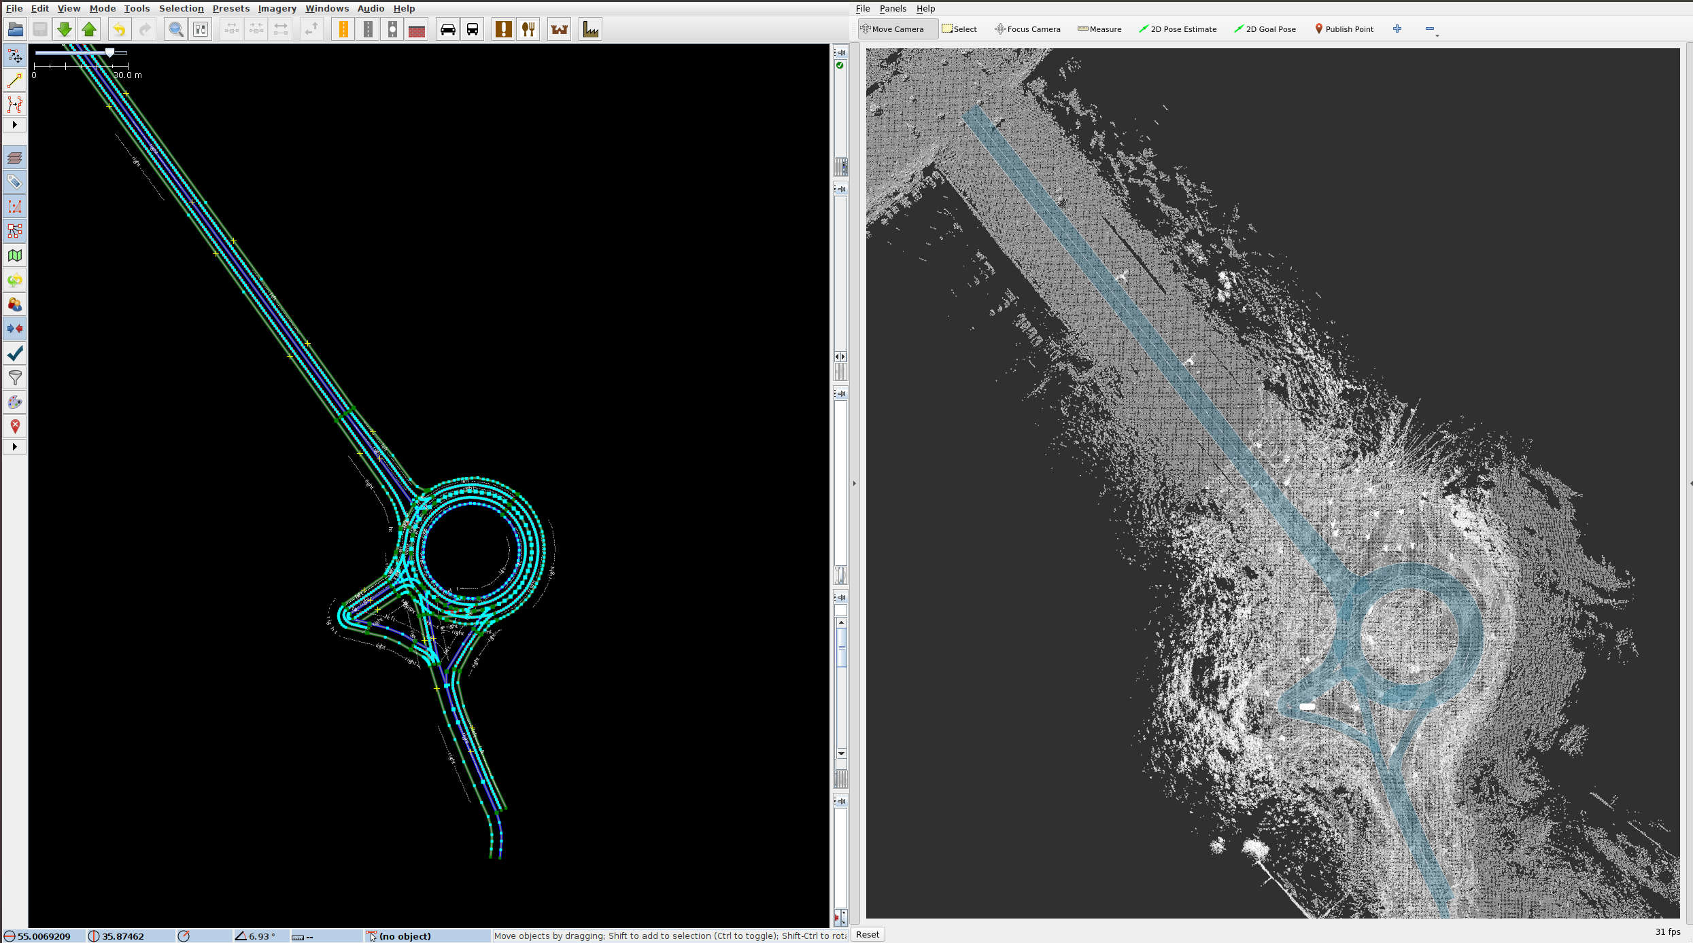The width and height of the screenshot is (1693, 943).
Task: Select the yellow road preset icon
Action: tap(343, 29)
